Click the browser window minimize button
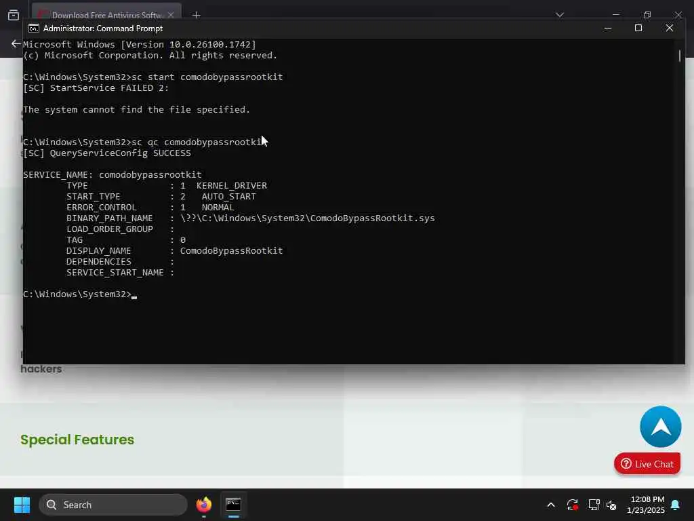The image size is (694, 521). [615, 15]
